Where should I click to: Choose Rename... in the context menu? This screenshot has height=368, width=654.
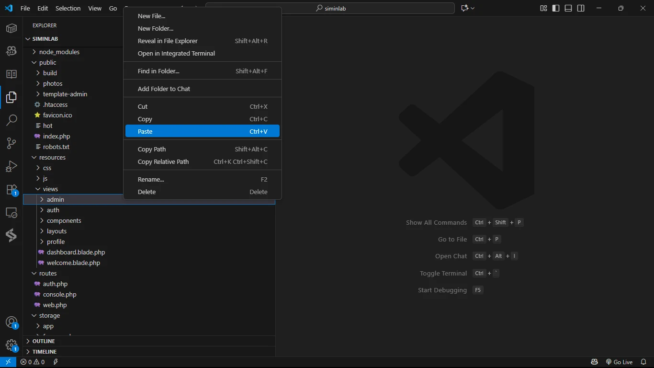pyautogui.click(x=151, y=179)
